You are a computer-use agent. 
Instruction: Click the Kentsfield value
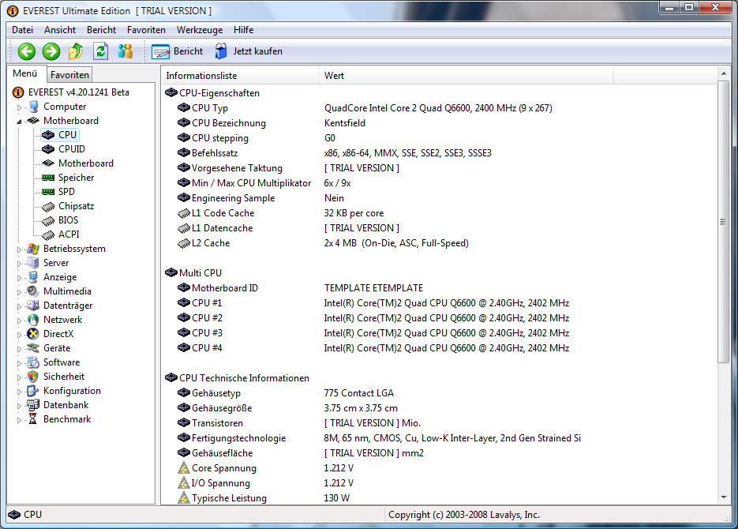point(344,123)
